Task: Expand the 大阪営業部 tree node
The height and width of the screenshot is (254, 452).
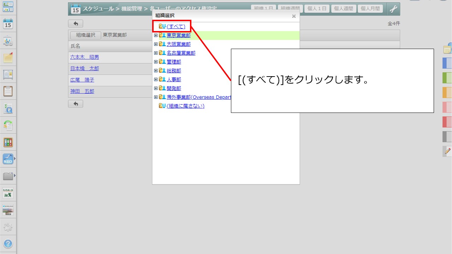Action: pyautogui.click(x=156, y=44)
